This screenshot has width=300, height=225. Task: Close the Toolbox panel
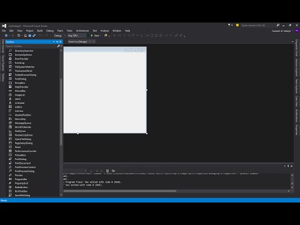point(61,42)
